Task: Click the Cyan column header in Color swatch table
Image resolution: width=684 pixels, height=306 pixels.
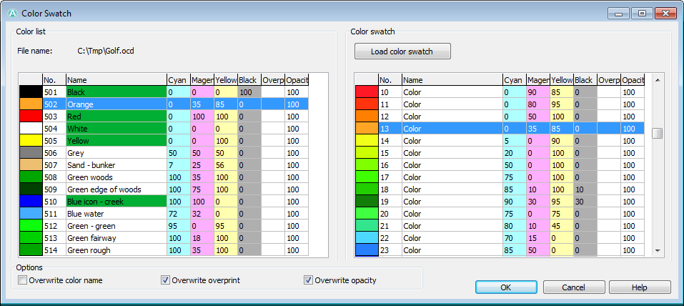Action: coord(514,80)
